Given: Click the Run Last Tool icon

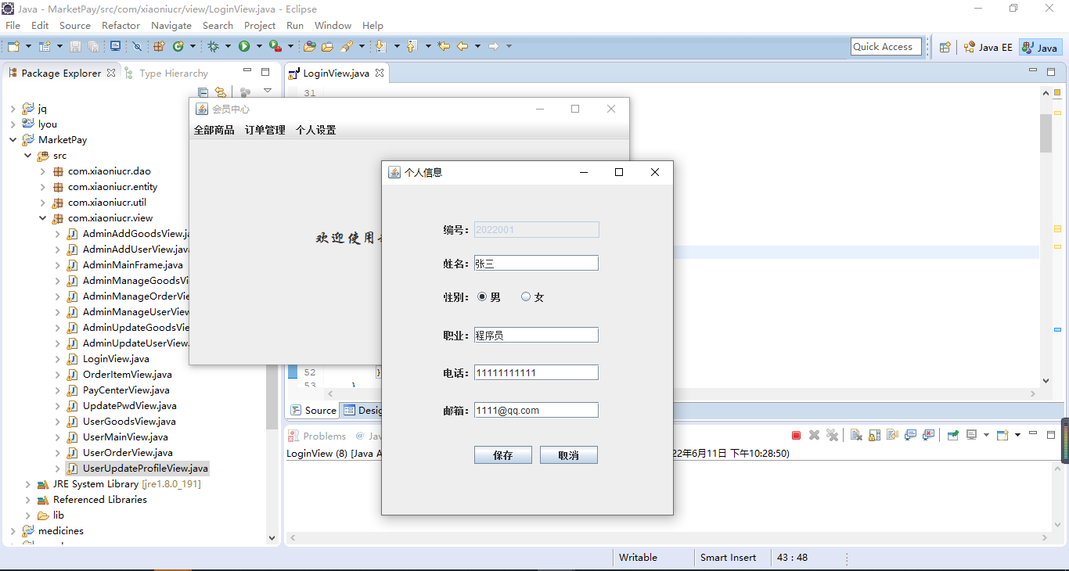Looking at the screenshot, I should pos(275,47).
